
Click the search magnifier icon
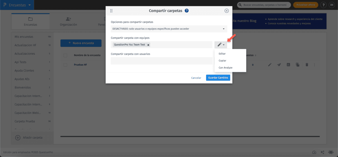pos(240,5)
